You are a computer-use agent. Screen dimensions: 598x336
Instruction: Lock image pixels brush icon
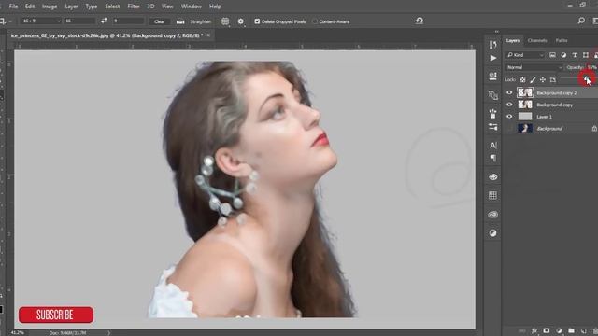tap(533, 79)
